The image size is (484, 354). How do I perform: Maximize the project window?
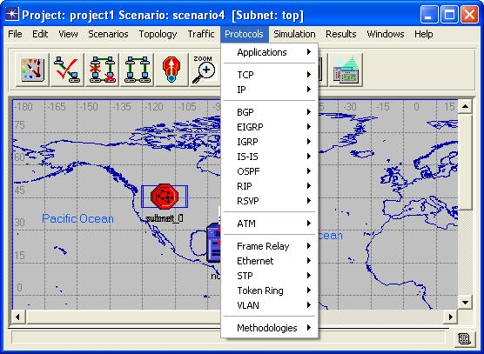[449, 15]
